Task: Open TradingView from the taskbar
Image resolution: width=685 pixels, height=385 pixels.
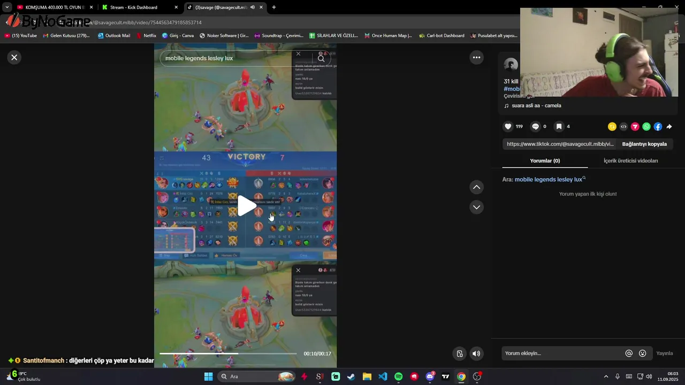Action: (445, 376)
